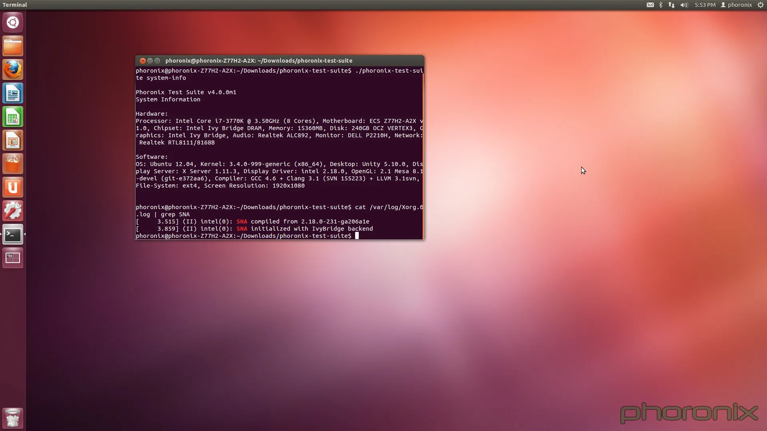Launch Firefox web browser from dock

[x=13, y=69]
